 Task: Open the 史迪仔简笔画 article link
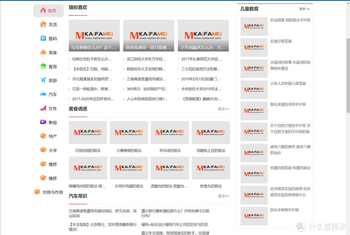(281, 41)
